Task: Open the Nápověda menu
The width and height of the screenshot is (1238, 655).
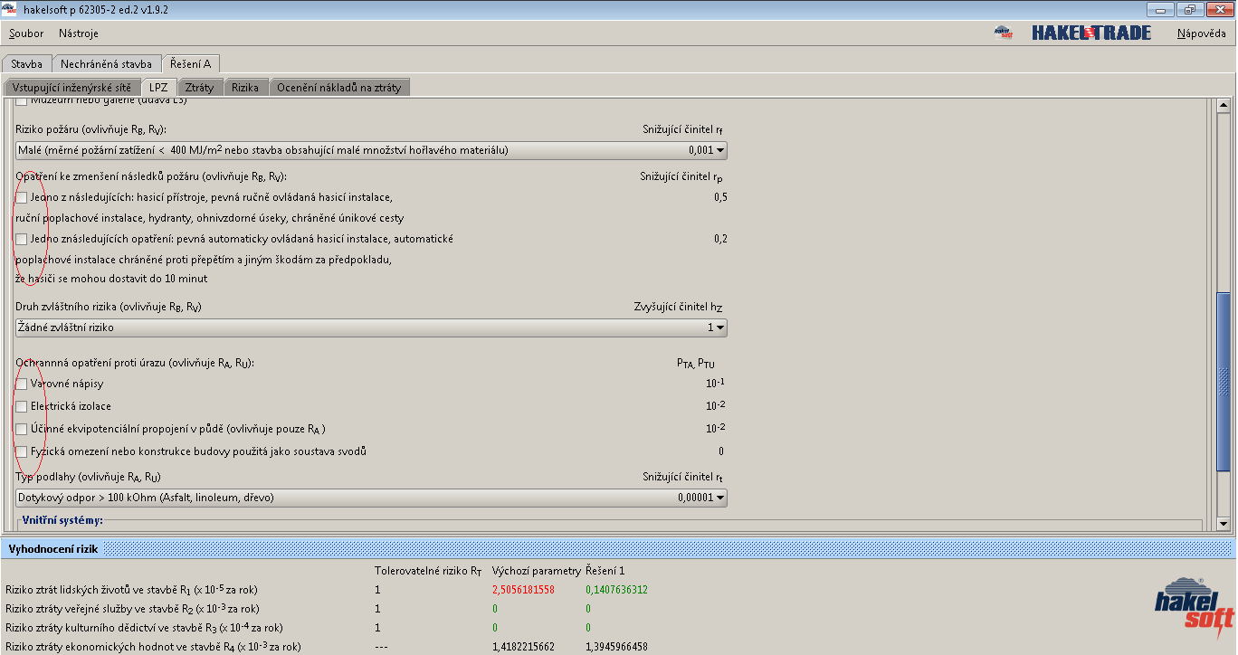Action: pyautogui.click(x=1201, y=33)
